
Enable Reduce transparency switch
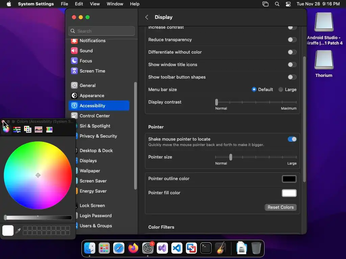coord(292,40)
